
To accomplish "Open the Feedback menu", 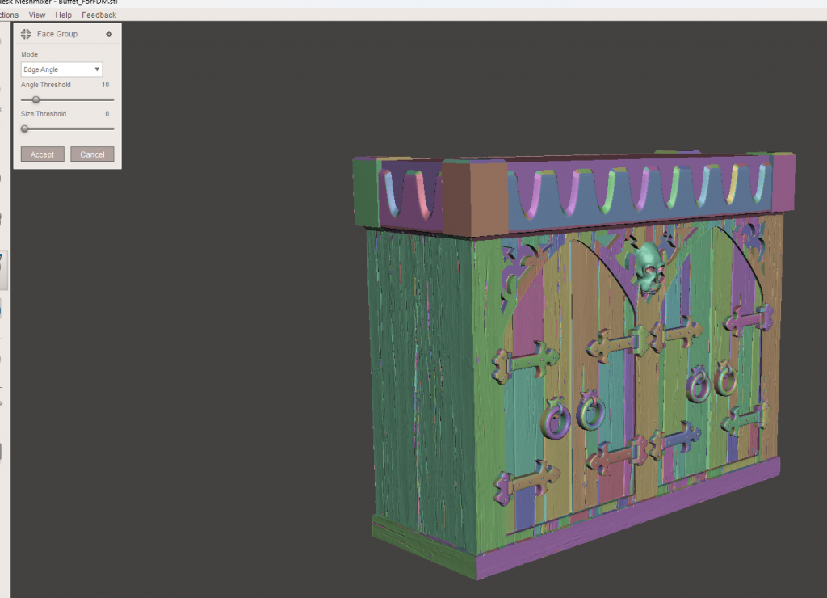I will [99, 15].
